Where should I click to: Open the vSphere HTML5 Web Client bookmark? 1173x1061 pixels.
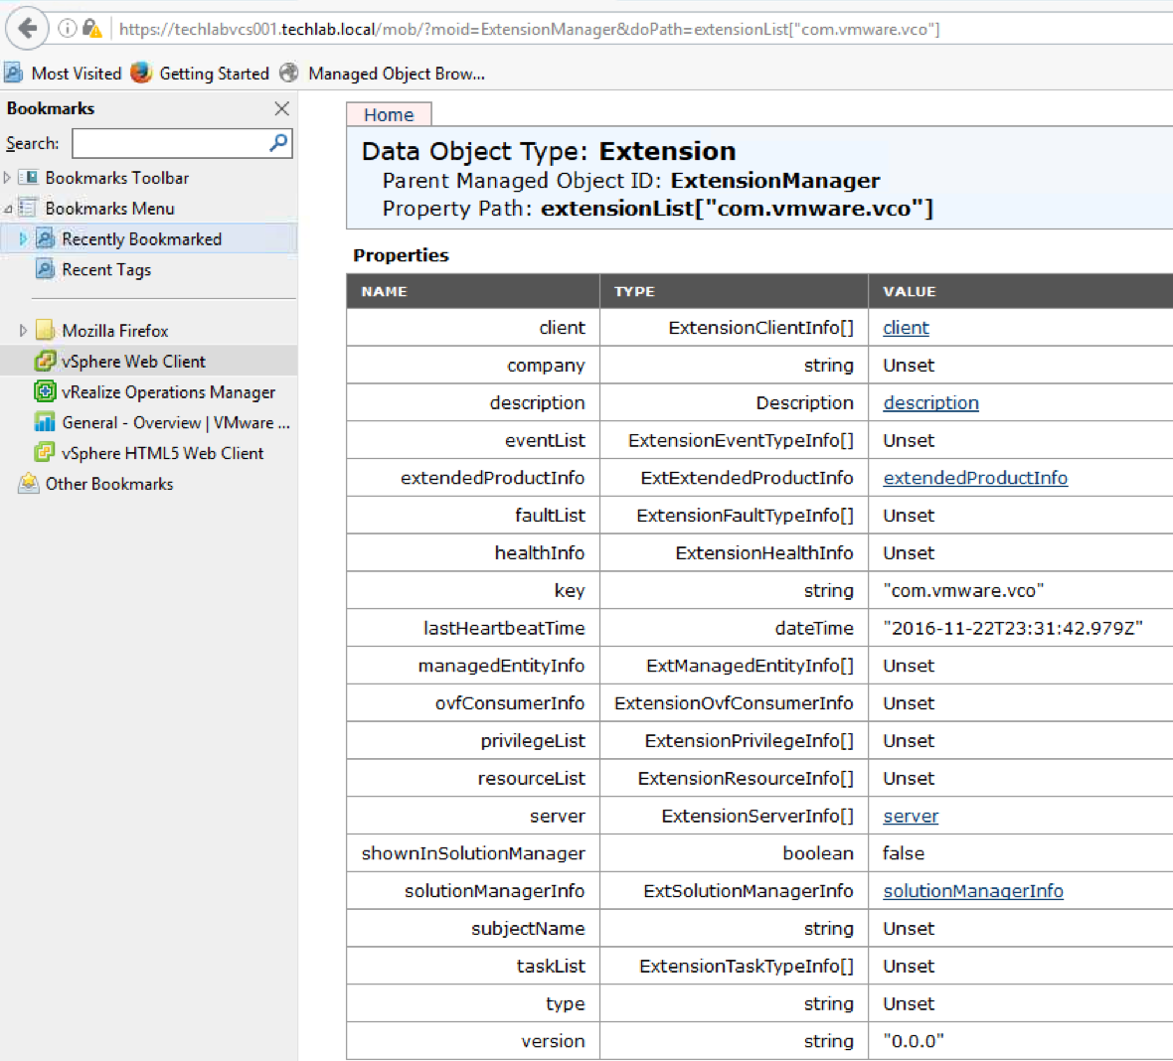click(162, 453)
